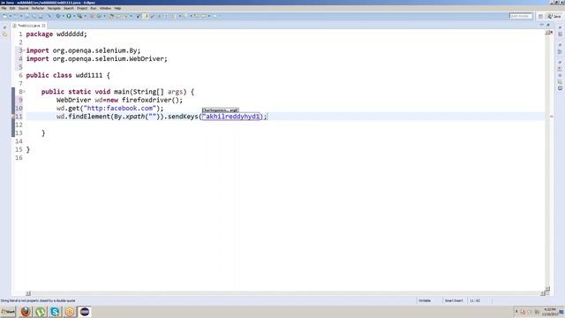The image size is (565, 318).
Task: Click the class name 'wdd1111'
Action: point(89,75)
